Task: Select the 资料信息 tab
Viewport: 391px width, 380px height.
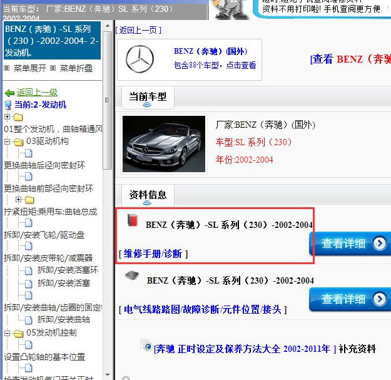Action: 148,196
